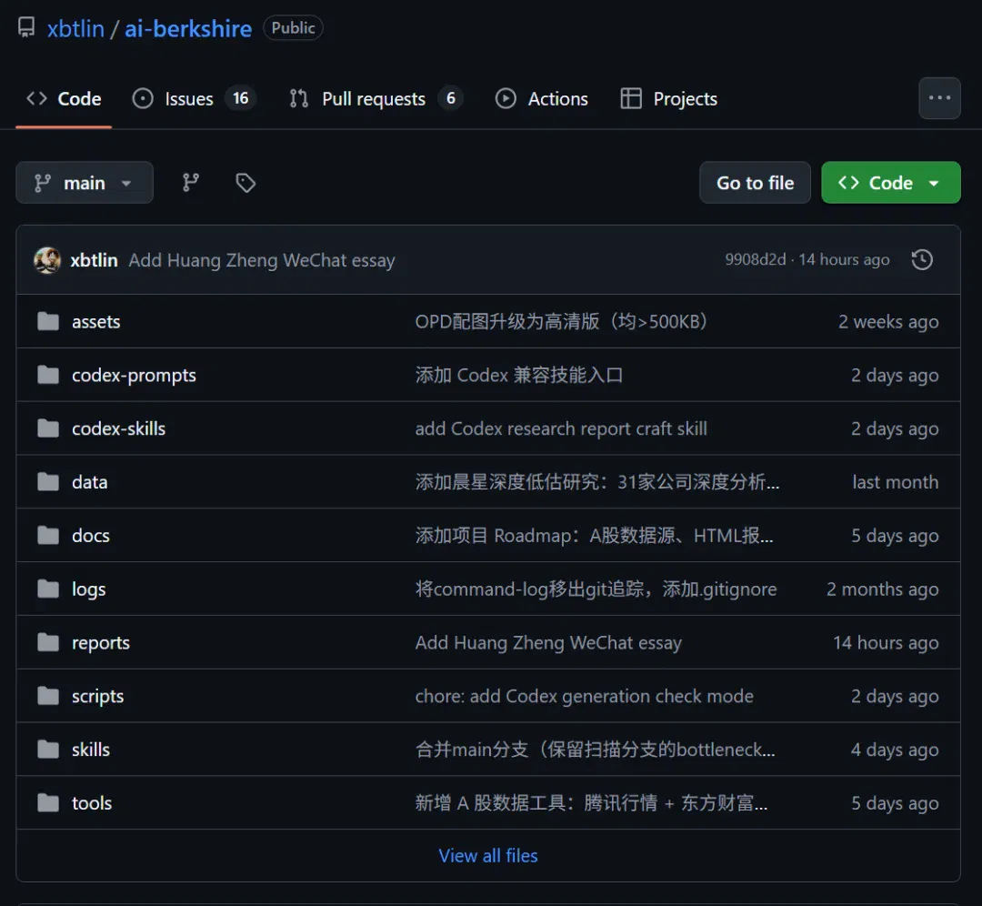
Task: Open commit history clock icon
Action: click(922, 259)
